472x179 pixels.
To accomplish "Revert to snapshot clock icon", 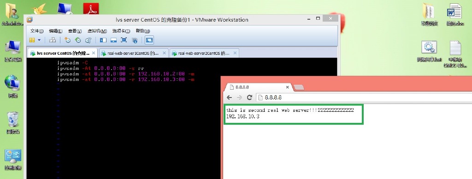I will pos(78,40).
